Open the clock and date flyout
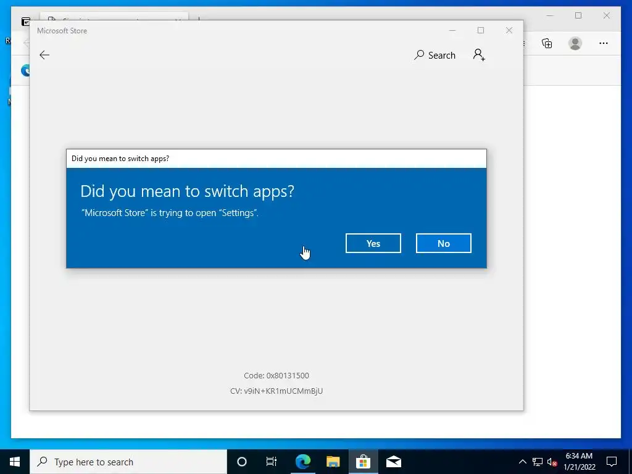This screenshot has height=474, width=632. pyautogui.click(x=579, y=462)
